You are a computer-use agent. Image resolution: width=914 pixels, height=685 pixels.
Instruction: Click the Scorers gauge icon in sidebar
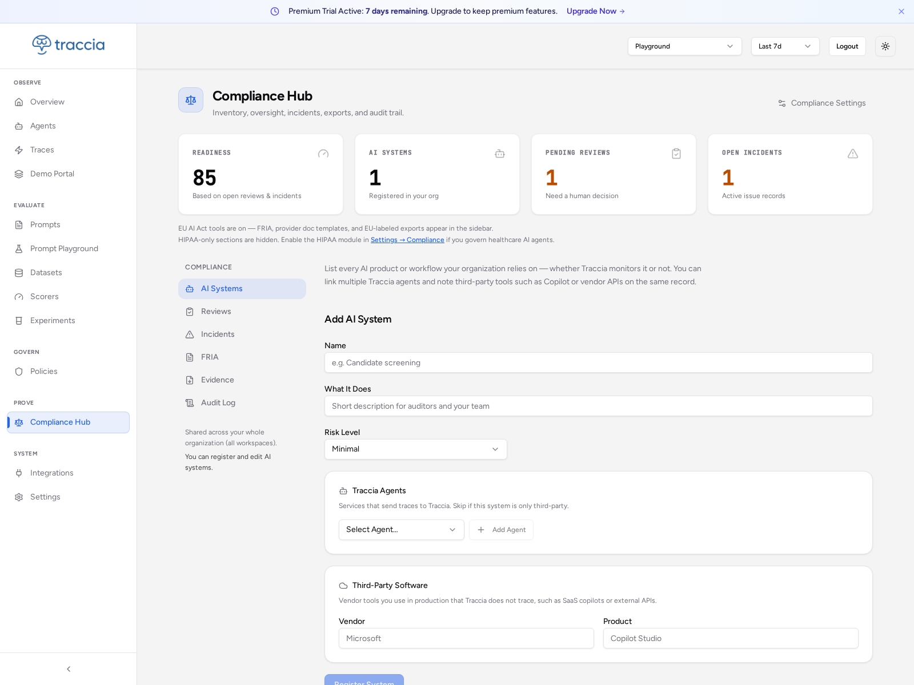tap(19, 297)
